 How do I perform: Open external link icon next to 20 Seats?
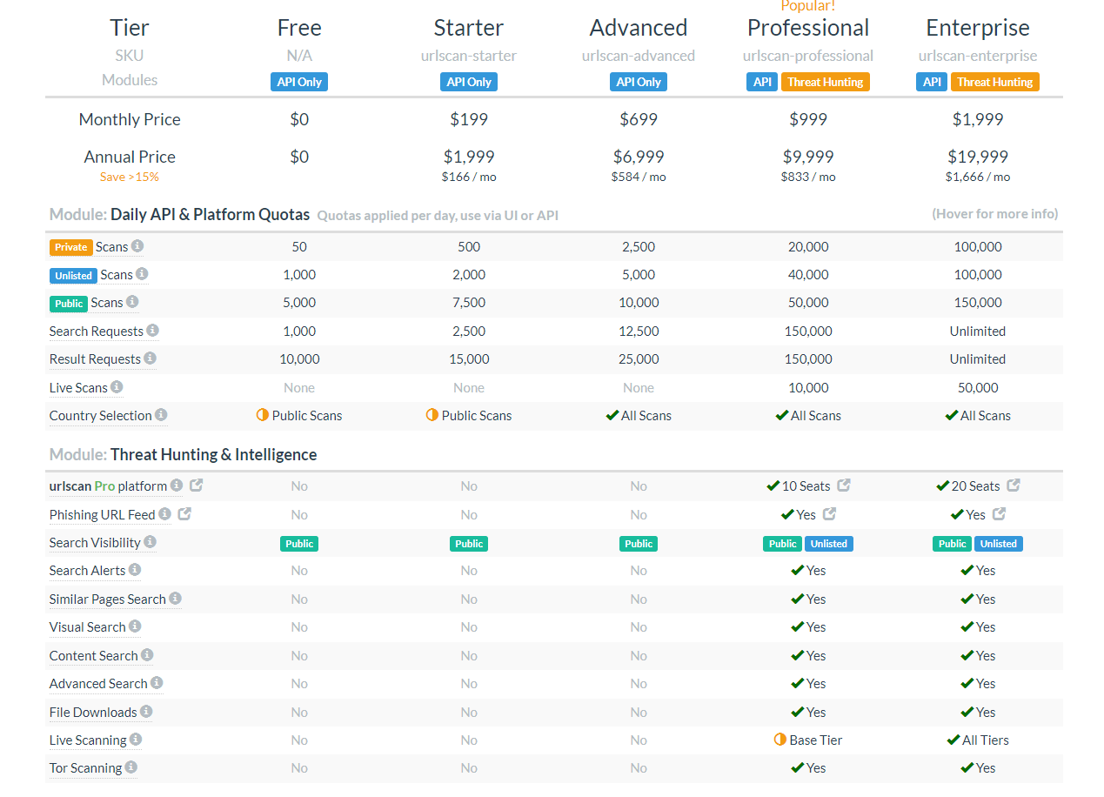1014,486
